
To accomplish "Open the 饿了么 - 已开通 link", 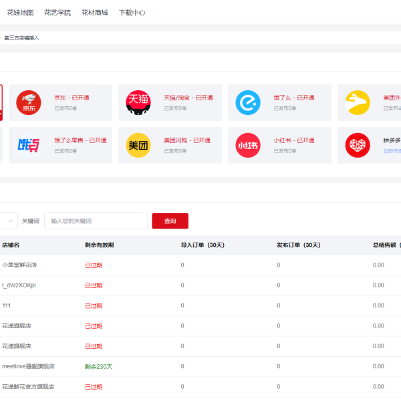I will tap(294, 98).
